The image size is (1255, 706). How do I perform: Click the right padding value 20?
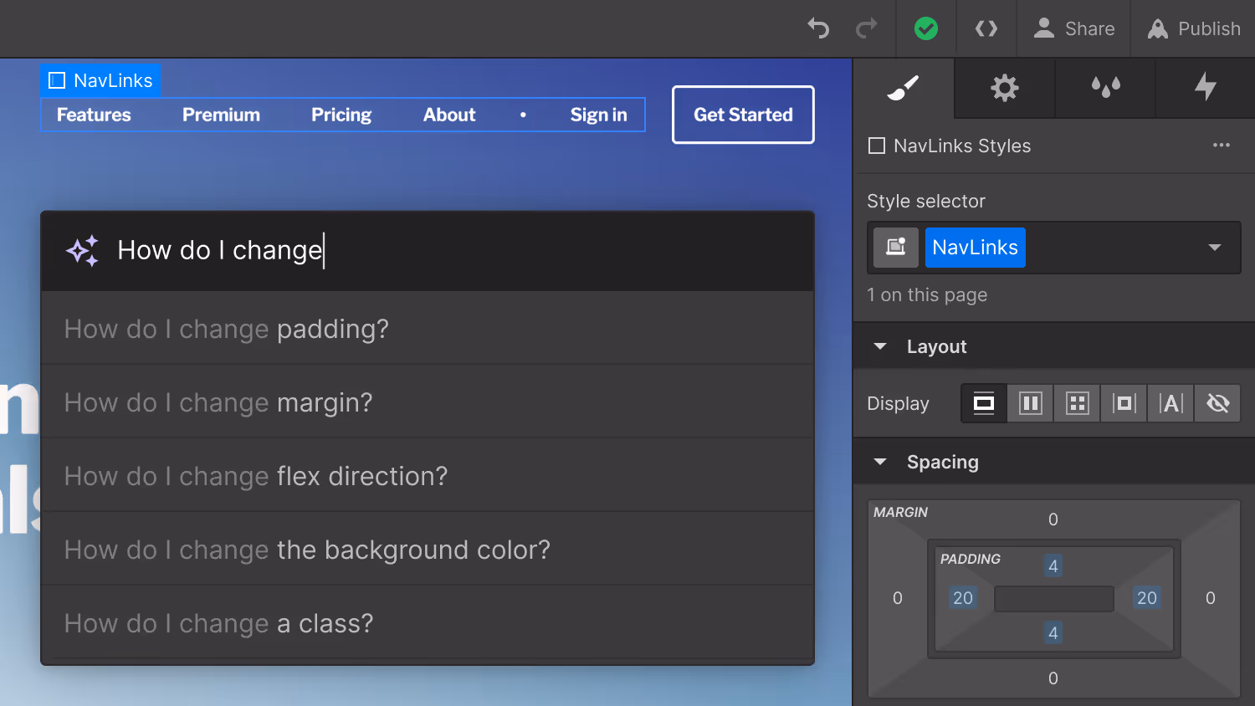tap(1147, 598)
